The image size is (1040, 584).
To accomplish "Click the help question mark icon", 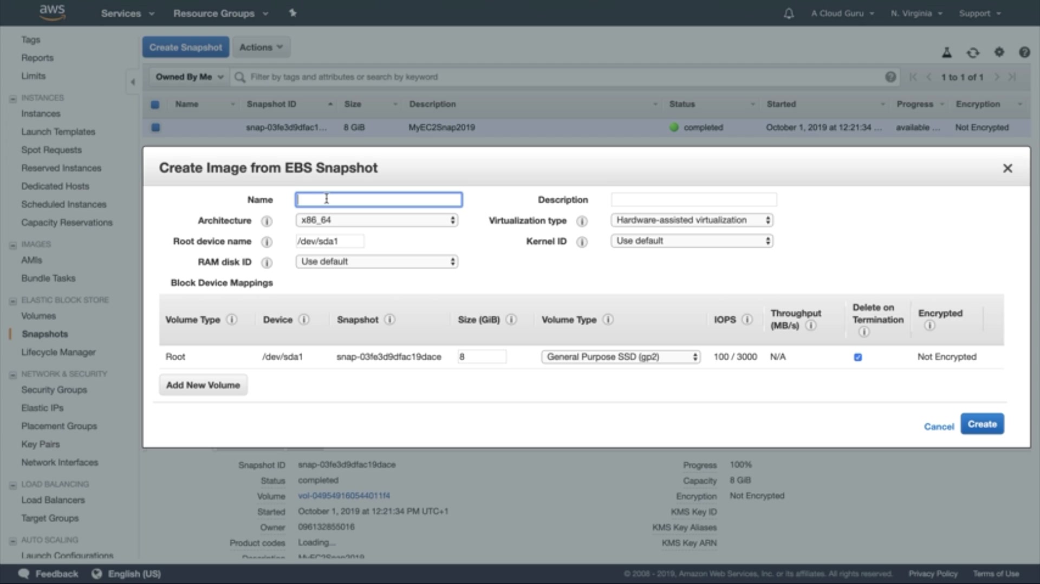I will click(1024, 52).
